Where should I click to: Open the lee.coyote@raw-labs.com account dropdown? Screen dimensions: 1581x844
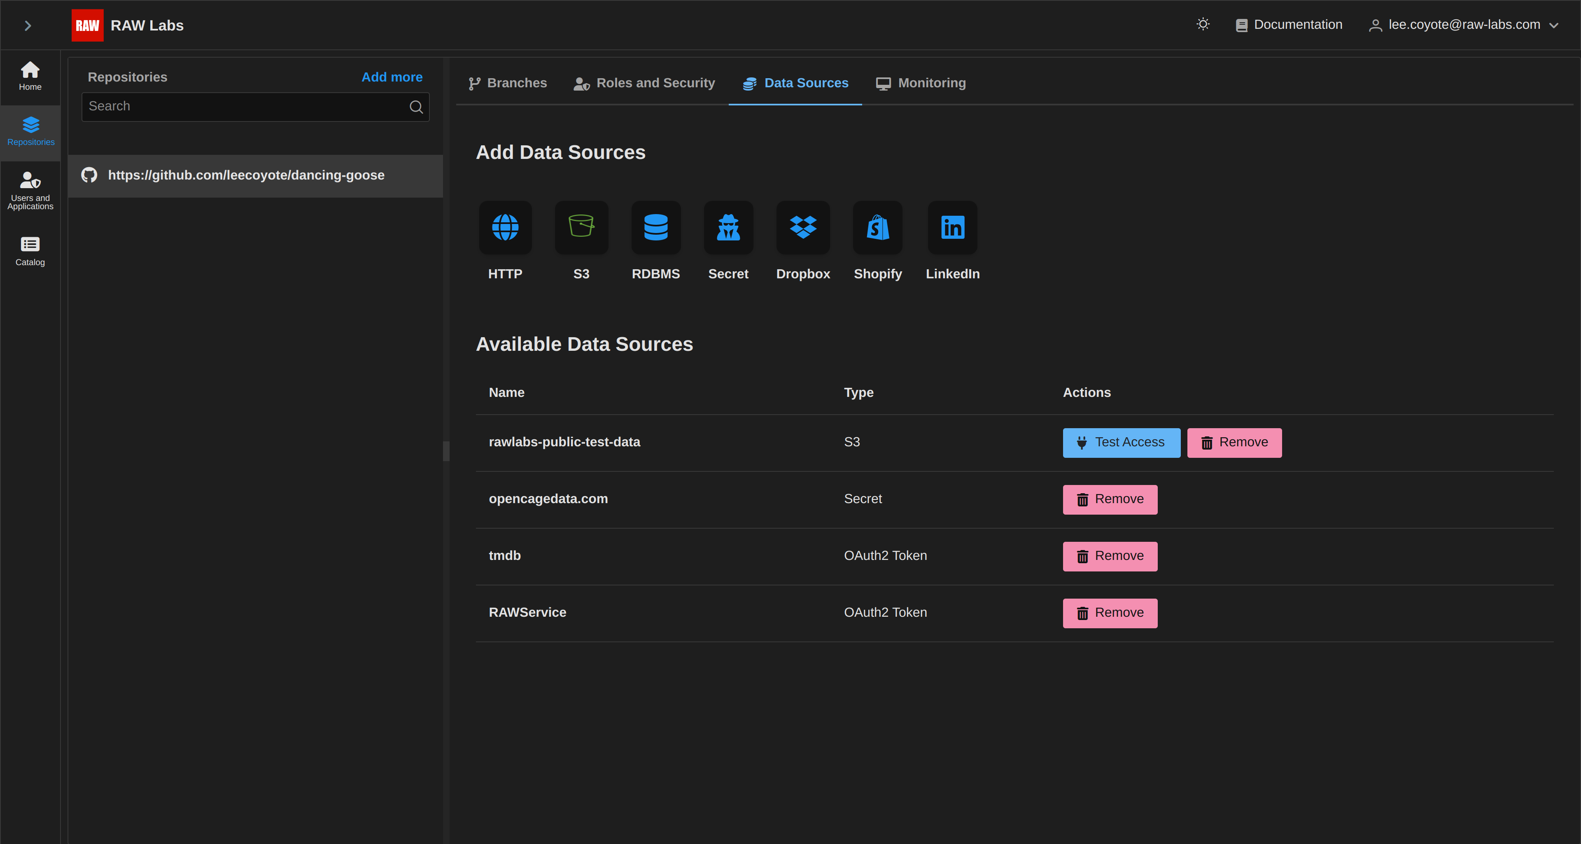point(1463,25)
